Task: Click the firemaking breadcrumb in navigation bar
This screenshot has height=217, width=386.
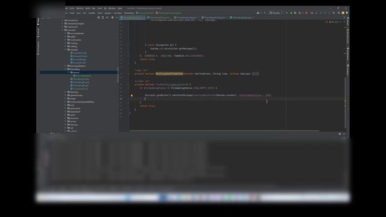Action: [128, 13]
